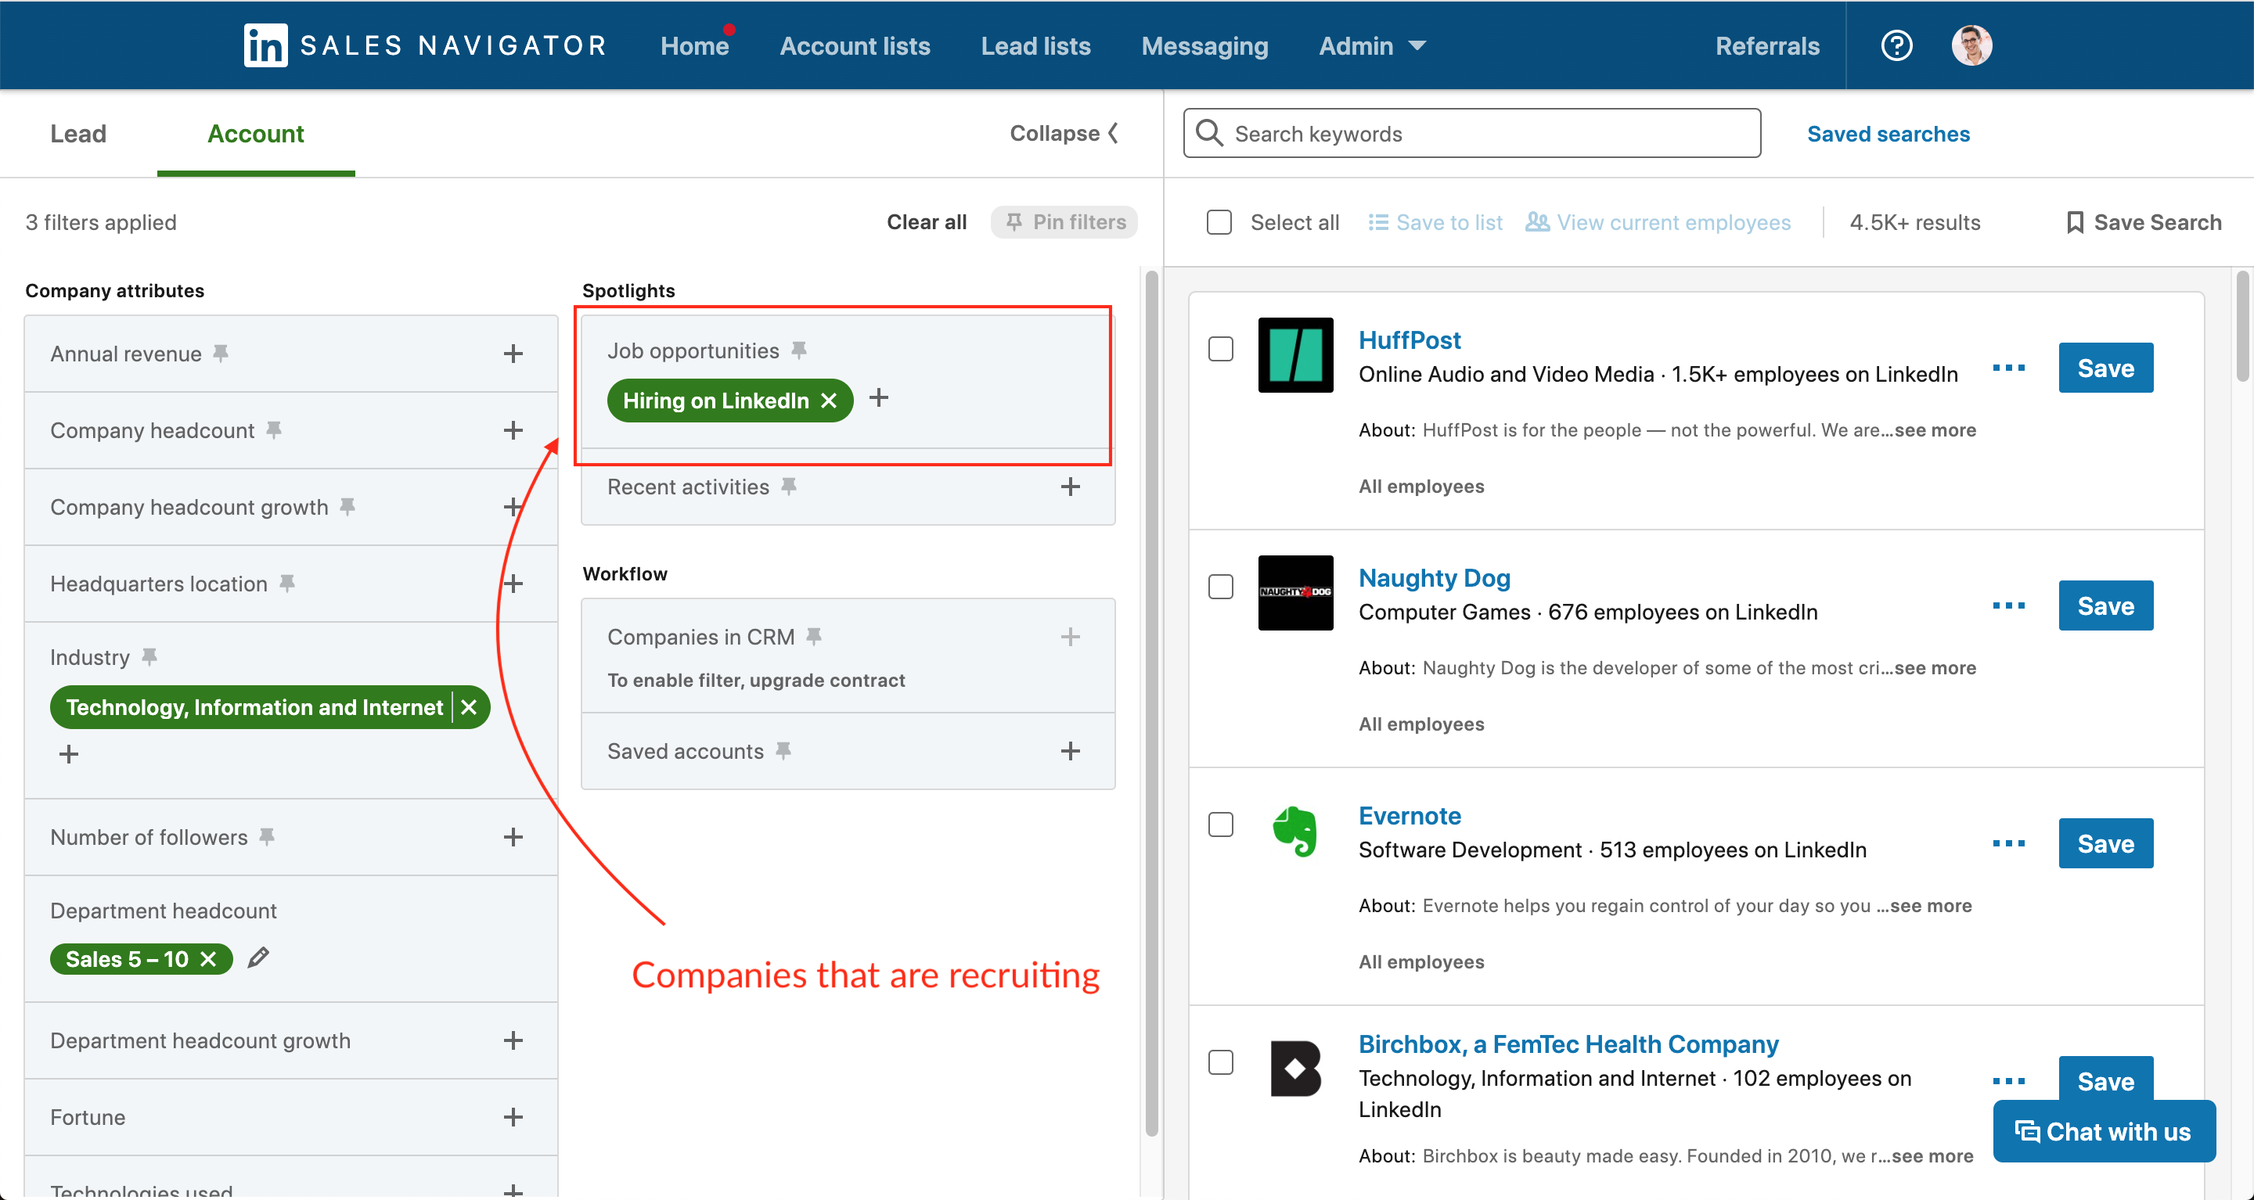Remove the Hiring on LinkedIn filter tag
The image size is (2254, 1200).
(824, 400)
